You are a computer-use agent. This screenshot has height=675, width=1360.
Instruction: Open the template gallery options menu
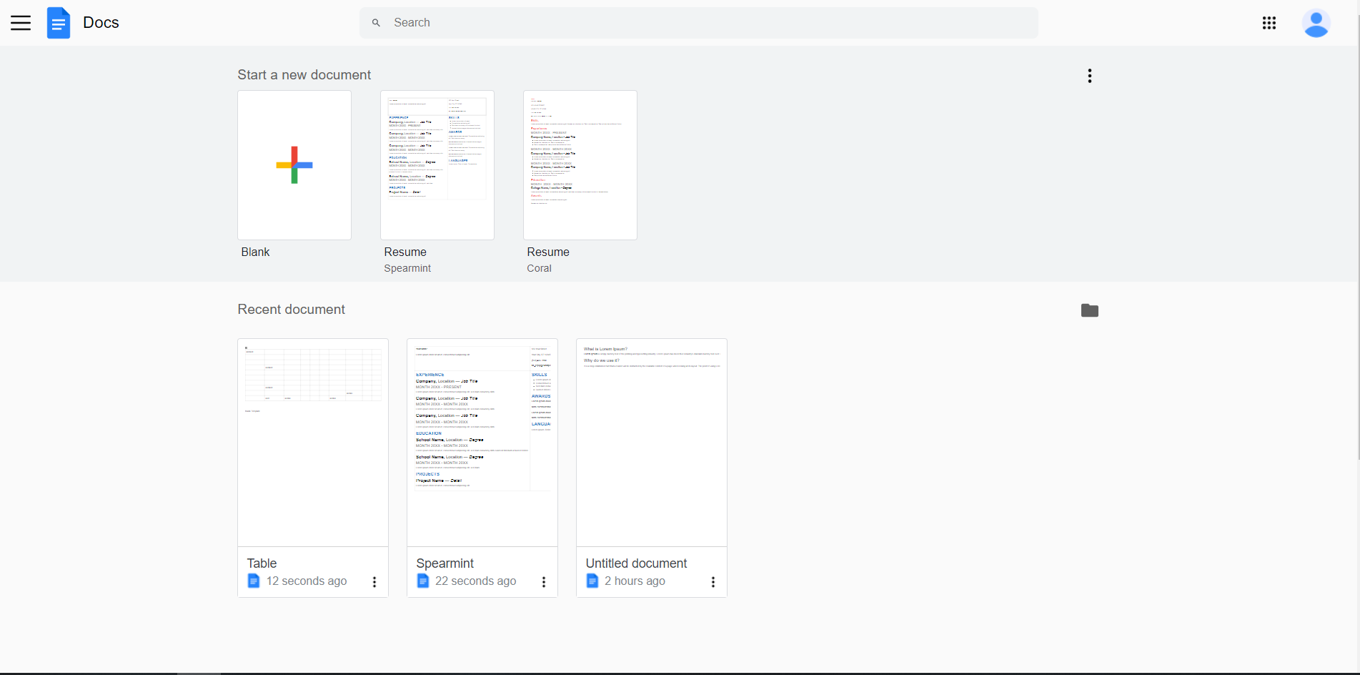pos(1089,75)
